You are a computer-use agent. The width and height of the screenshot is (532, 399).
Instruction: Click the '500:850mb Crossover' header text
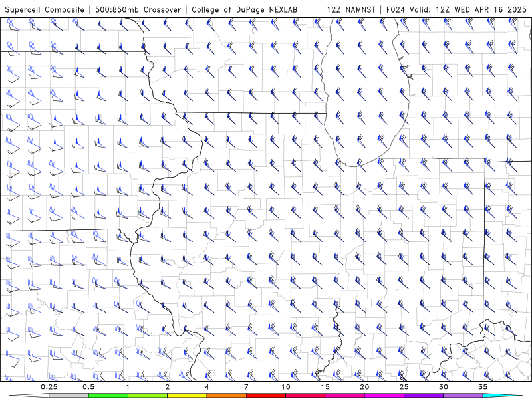coord(138,9)
